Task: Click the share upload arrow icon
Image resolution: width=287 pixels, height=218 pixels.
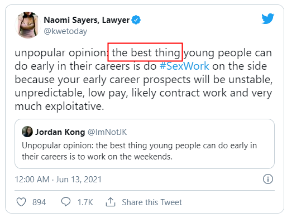Action: click(x=111, y=202)
